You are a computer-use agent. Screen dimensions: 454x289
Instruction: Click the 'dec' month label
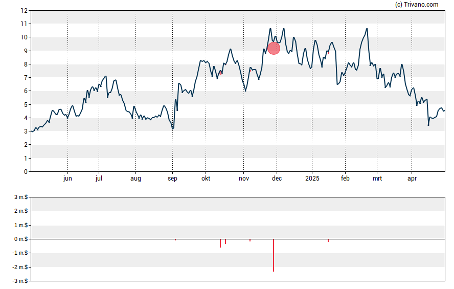(x=277, y=178)
